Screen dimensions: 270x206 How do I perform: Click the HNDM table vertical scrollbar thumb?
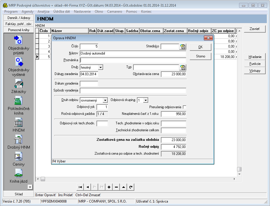coord(239,169)
